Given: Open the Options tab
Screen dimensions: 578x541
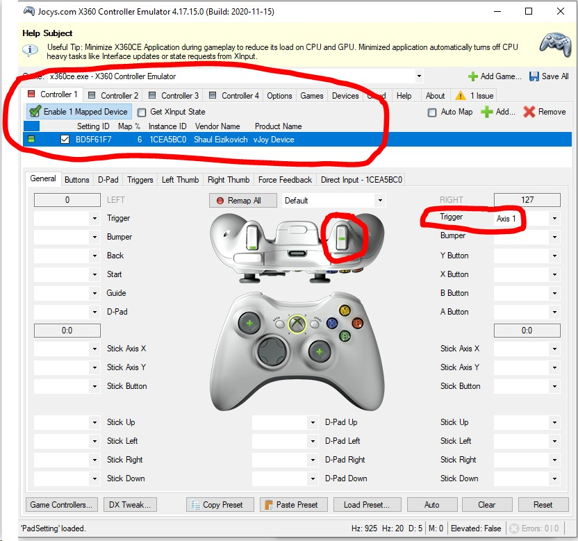Looking at the screenshot, I should pyautogui.click(x=279, y=95).
